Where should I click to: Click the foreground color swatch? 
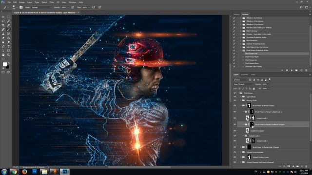(4, 64)
